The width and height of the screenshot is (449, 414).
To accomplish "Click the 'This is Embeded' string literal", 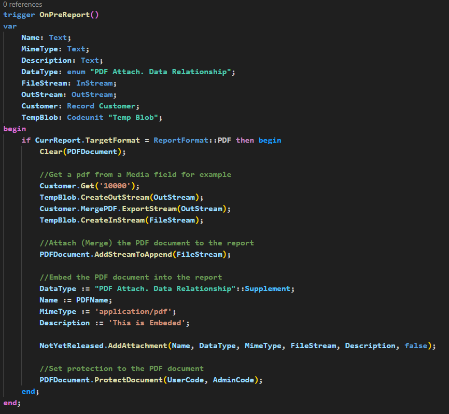I will coord(147,323).
